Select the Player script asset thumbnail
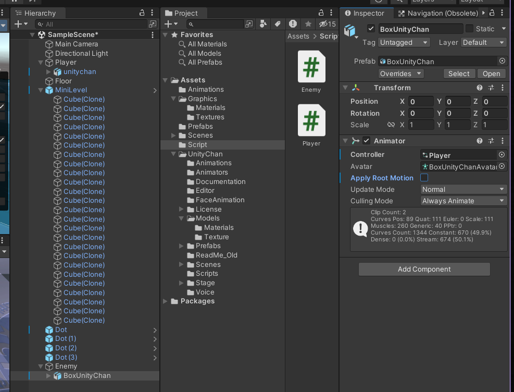The height and width of the screenshot is (392, 514). click(311, 120)
